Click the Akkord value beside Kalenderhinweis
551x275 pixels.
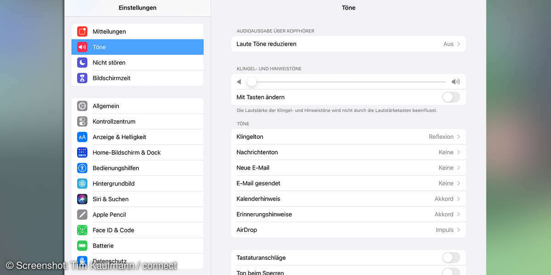444,199
